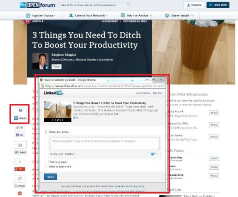Click the Email share button

click(x=20, y=185)
